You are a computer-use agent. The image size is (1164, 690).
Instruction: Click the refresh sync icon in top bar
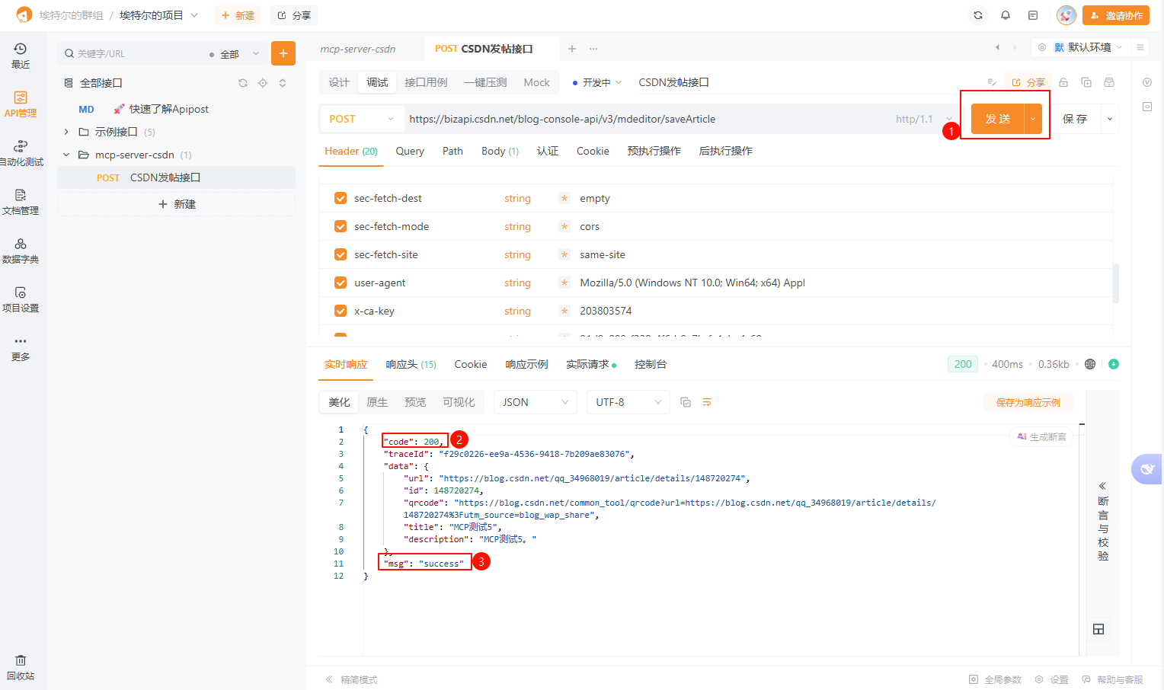[x=978, y=15]
